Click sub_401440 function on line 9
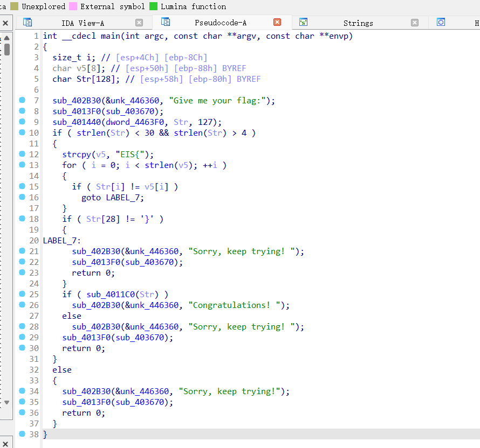Viewport: 480px width, 448px height. tap(77, 122)
